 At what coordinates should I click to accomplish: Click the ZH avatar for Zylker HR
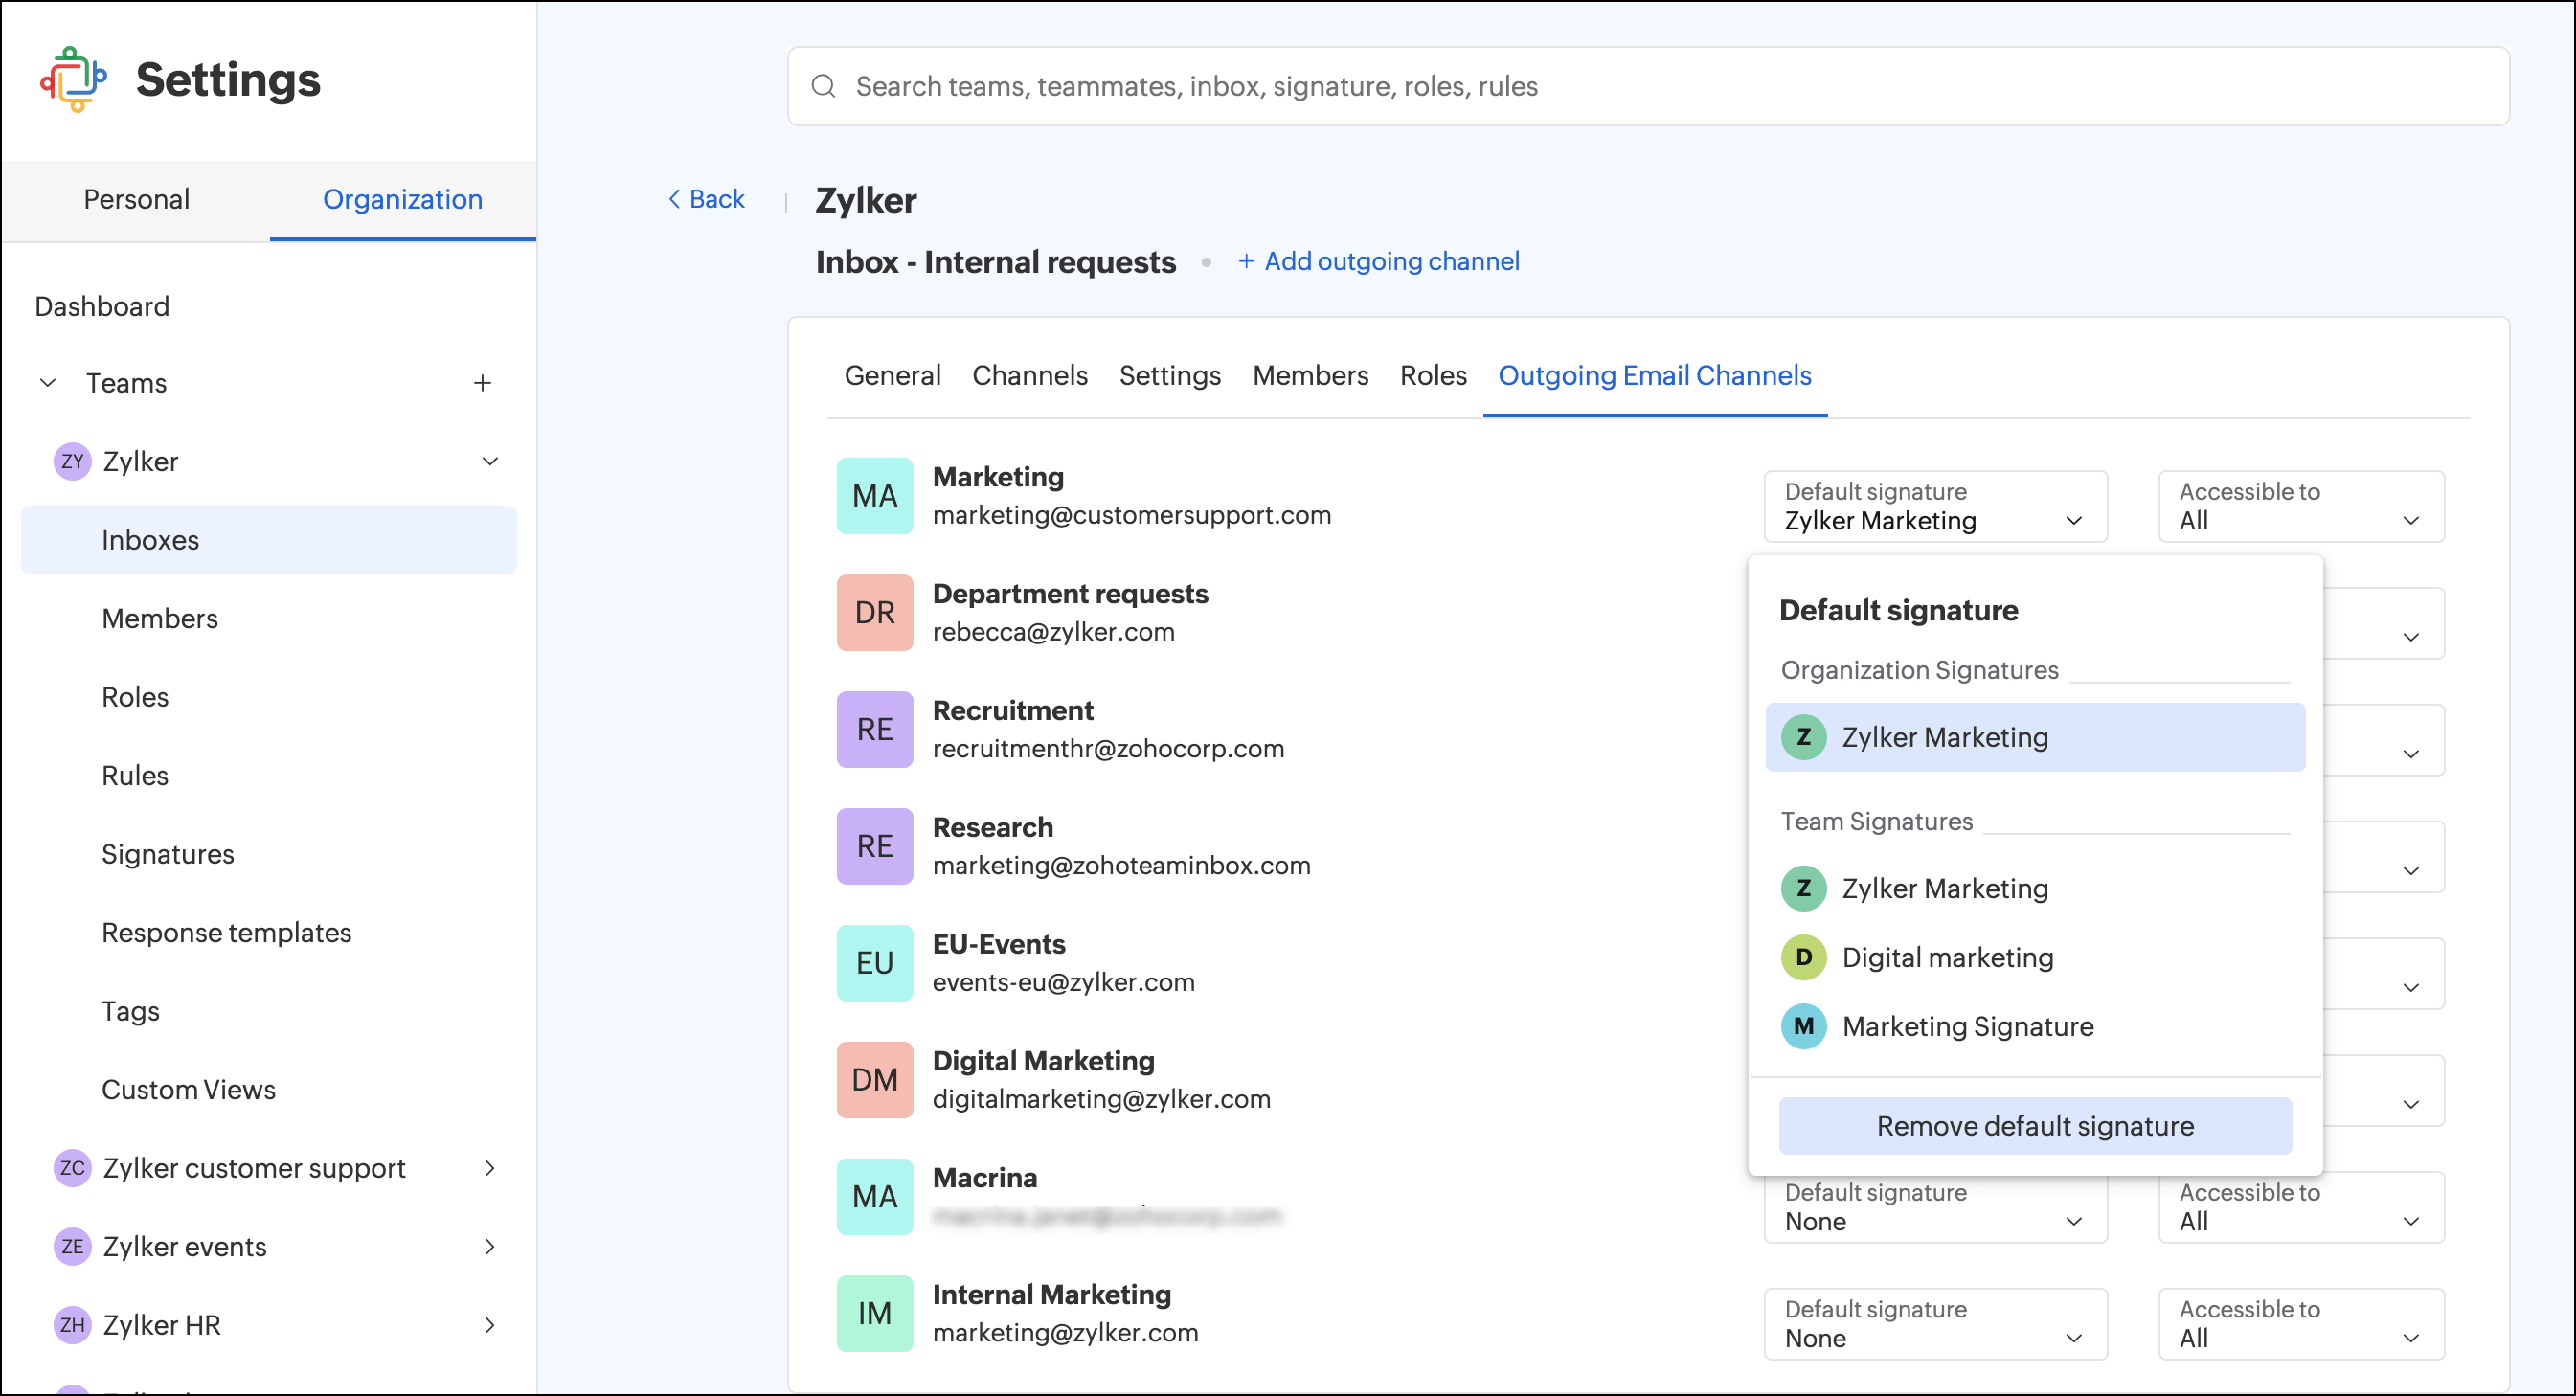click(72, 1325)
